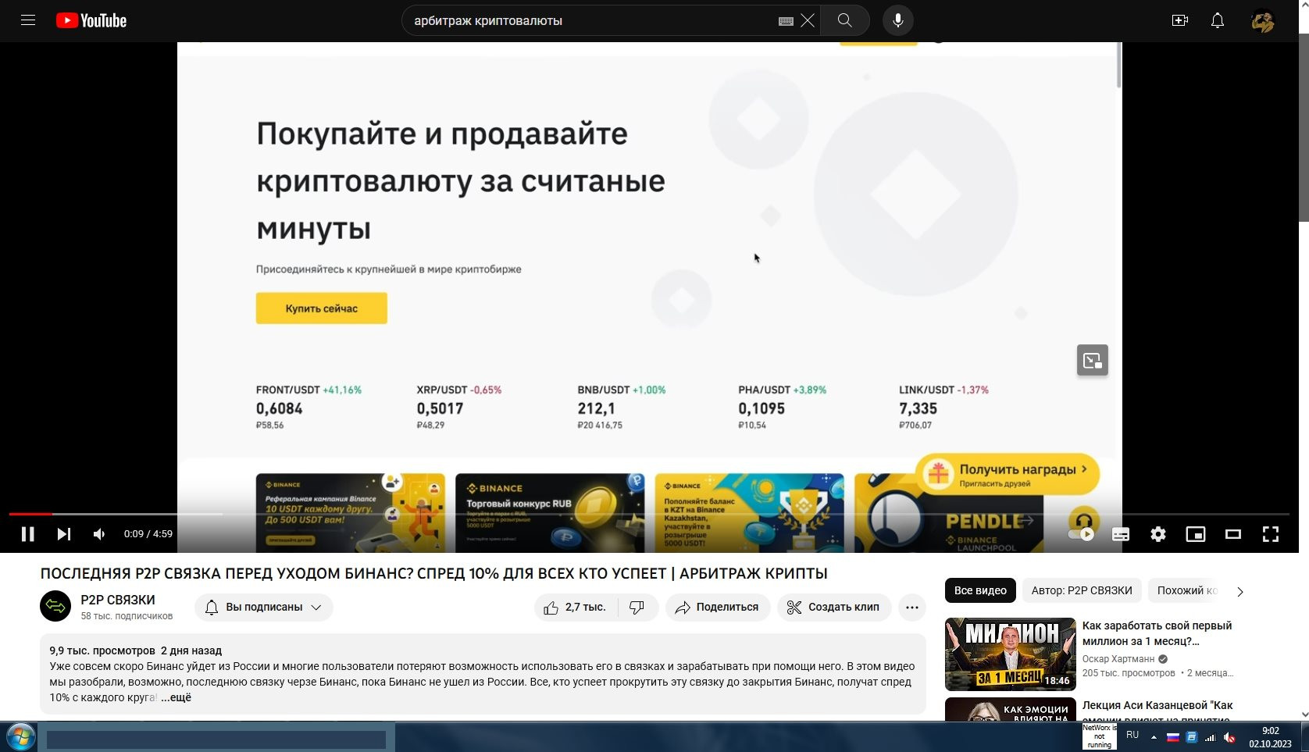Show more chips with the right arrow

(1239, 591)
